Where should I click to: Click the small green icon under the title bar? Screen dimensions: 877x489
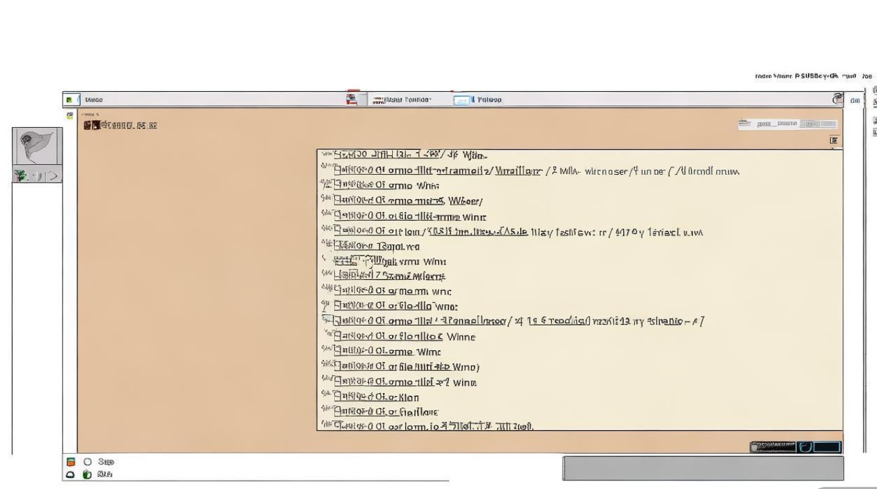click(x=70, y=115)
